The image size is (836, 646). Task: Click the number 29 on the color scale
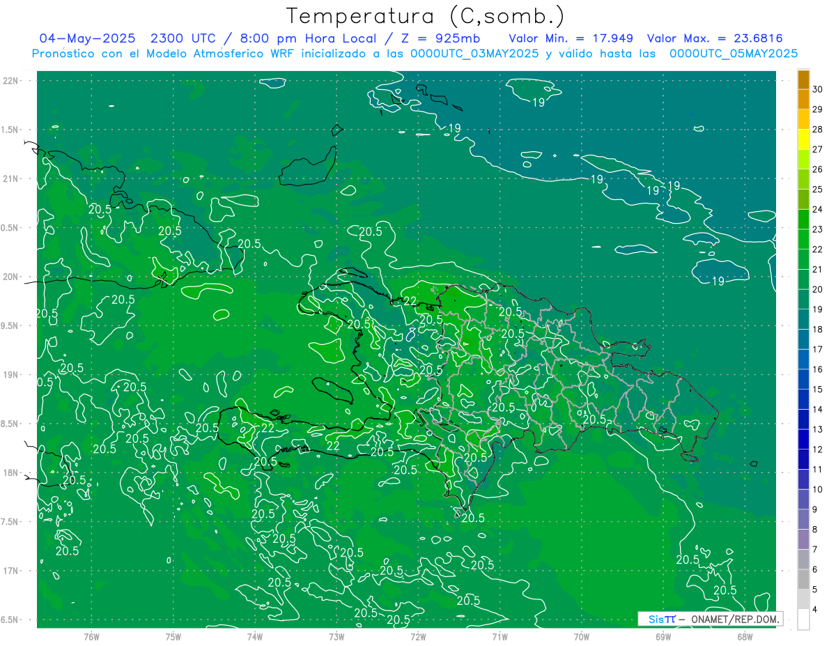[x=818, y=109]
